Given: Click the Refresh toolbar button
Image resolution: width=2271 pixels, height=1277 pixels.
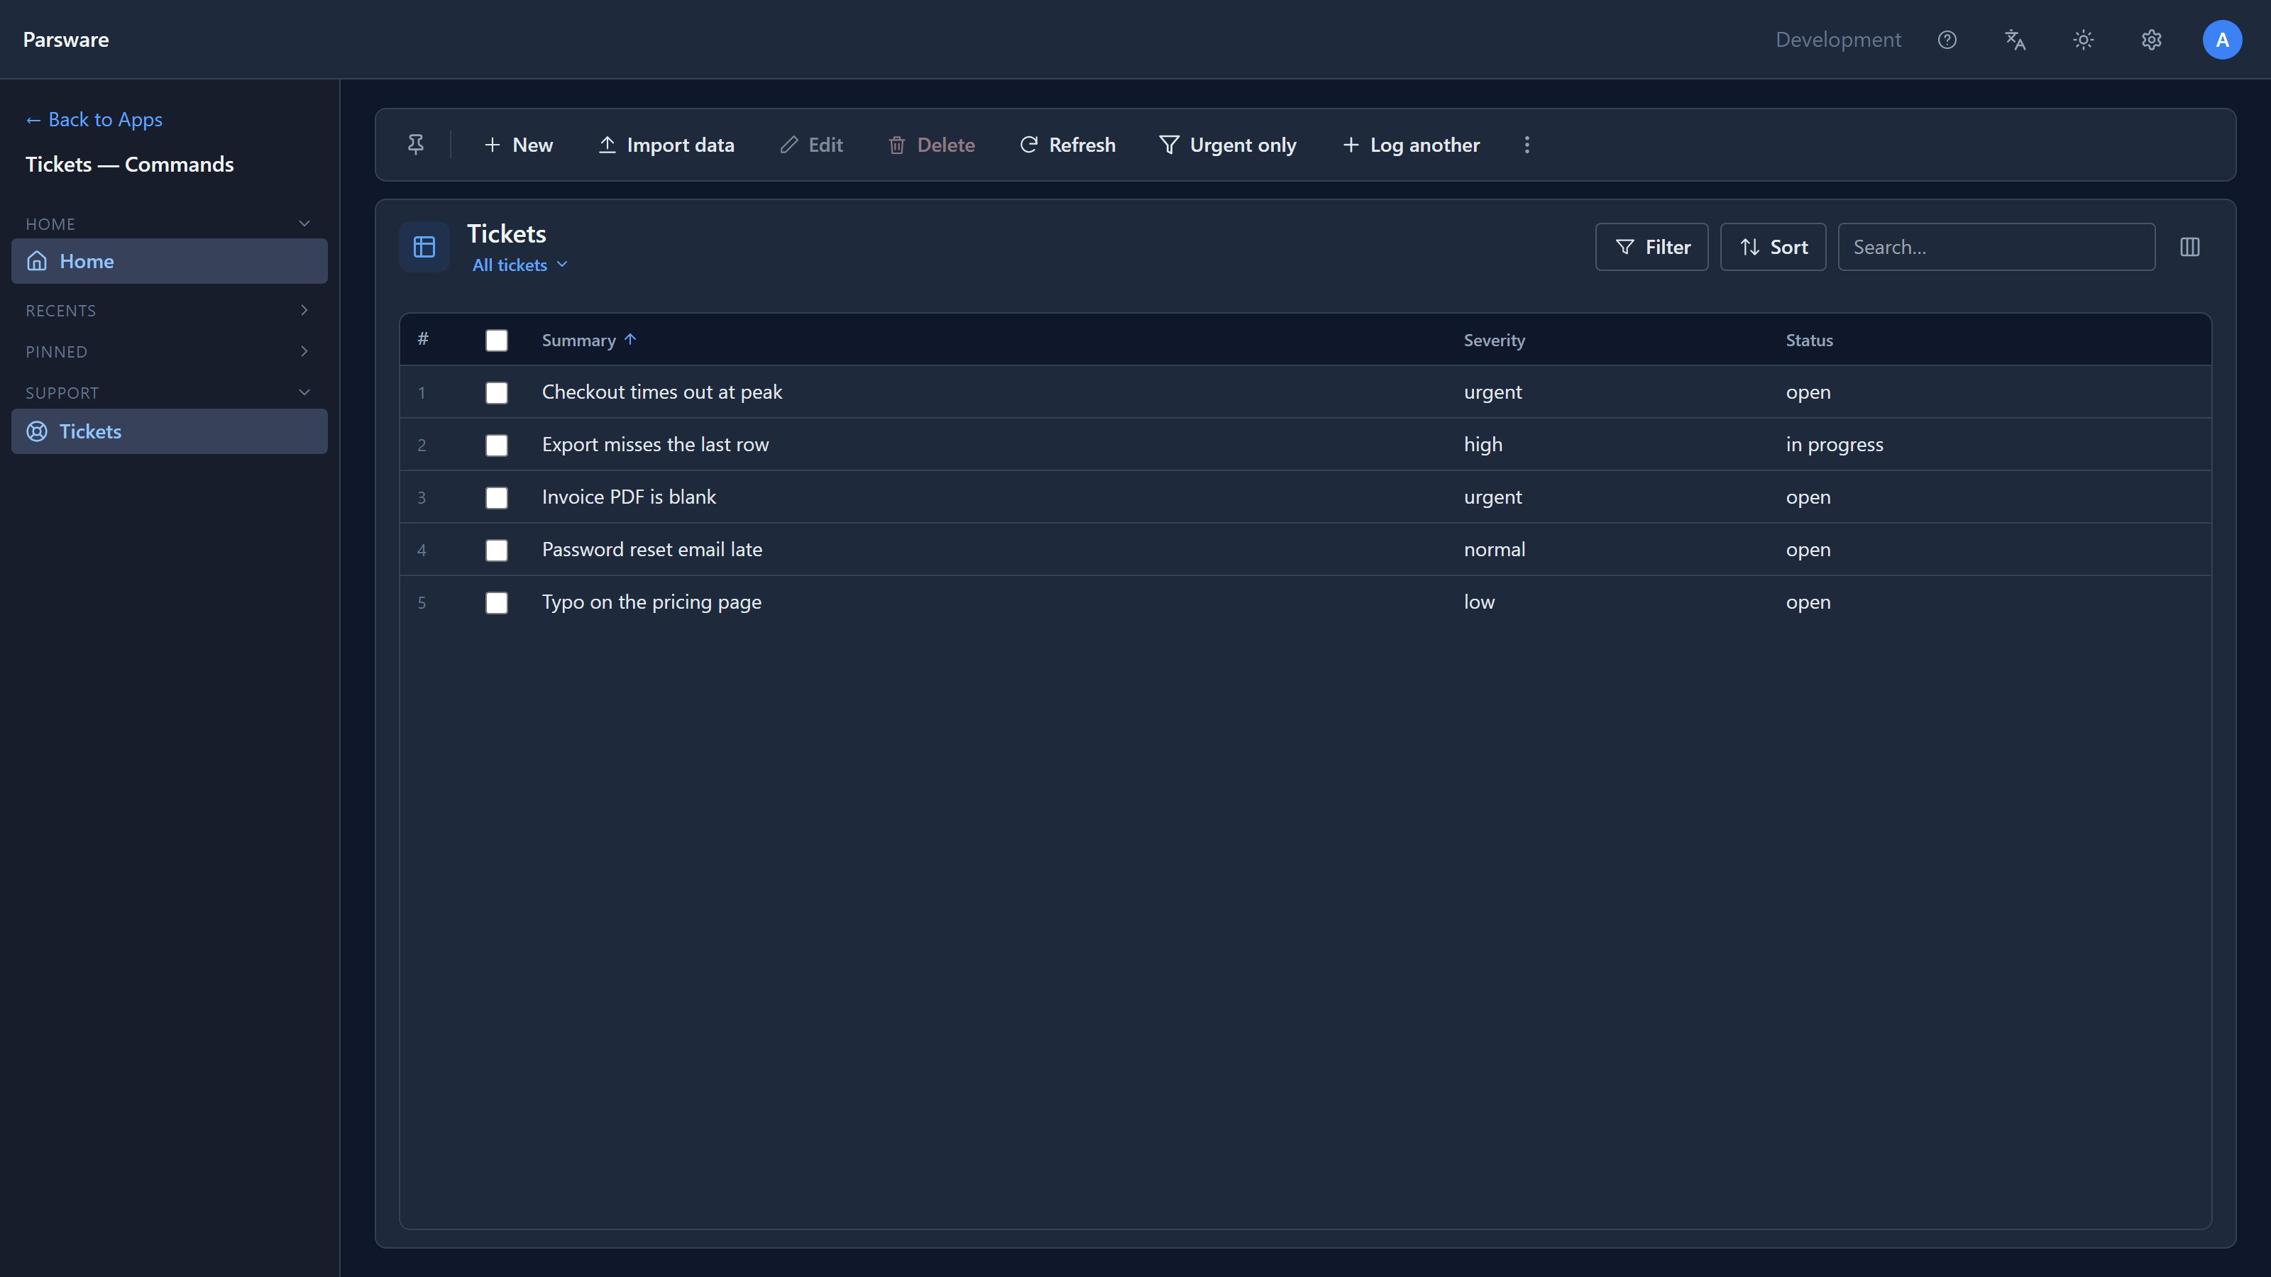Looking at the screenshot, I should [x=1067, y=145].
